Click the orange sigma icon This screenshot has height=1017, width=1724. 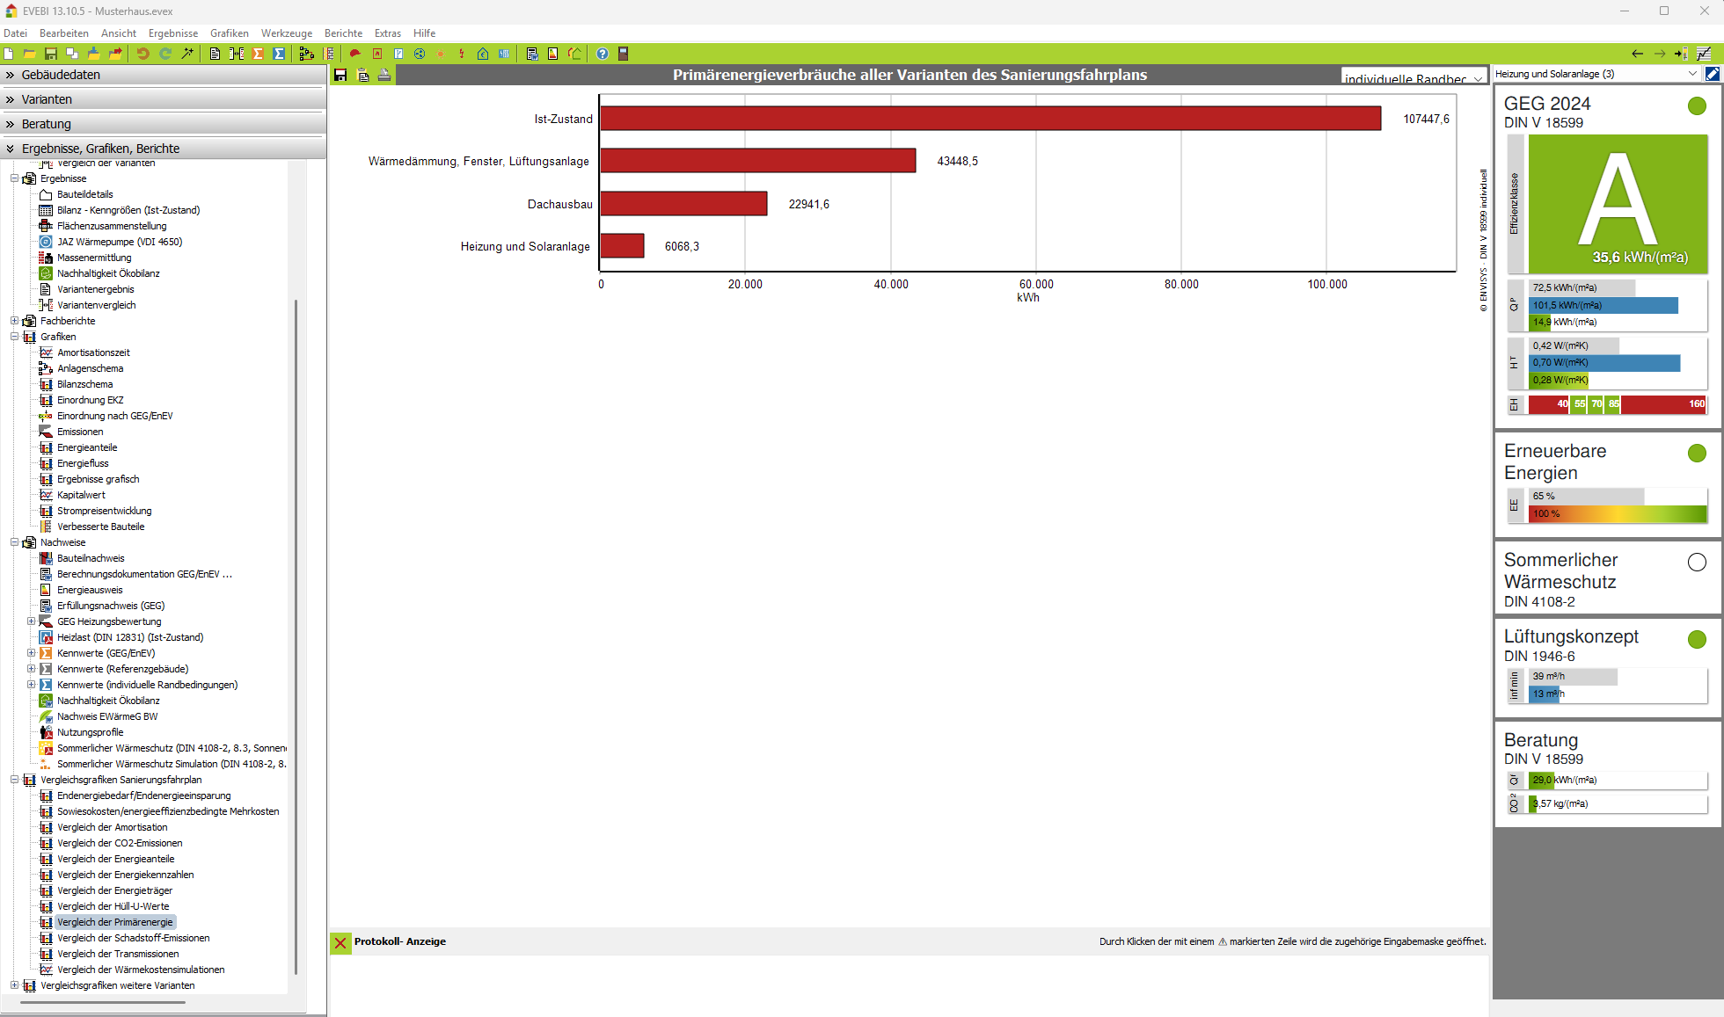[x=258, y=54]
